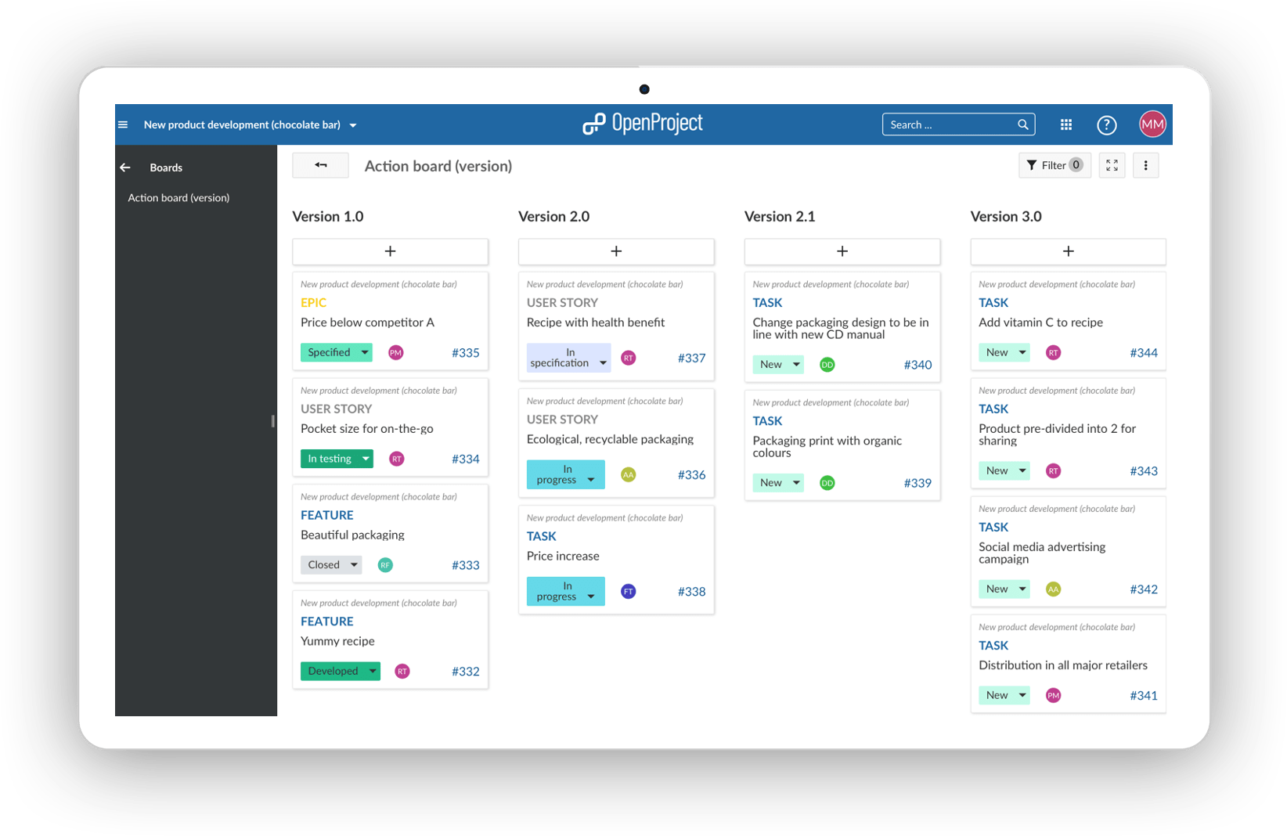Viewport: 1287px width, 836px height.
Task: Open the New status dropdown on card #344
Action: tap(1004, 352)
